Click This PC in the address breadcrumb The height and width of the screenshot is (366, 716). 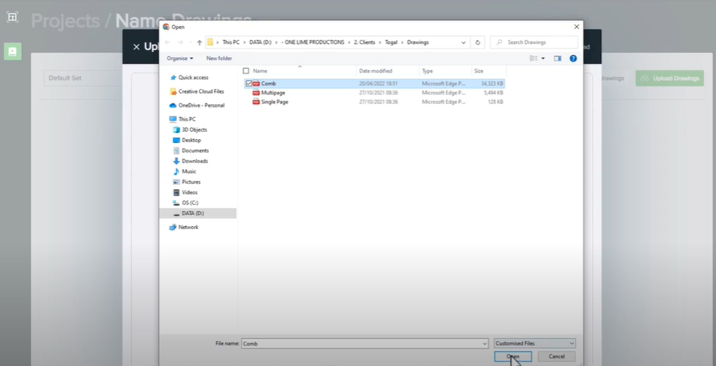tap(231, 42)
